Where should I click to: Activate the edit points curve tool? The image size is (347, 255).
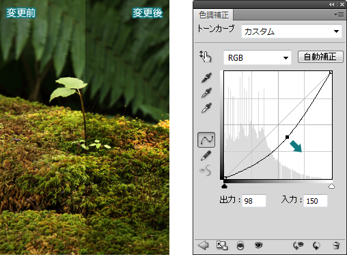[206, 139]
